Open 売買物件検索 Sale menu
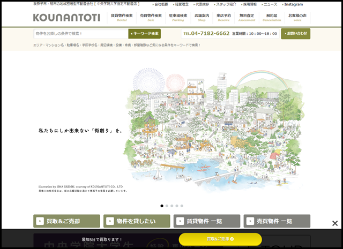Image resolution: width=343 pixels, height=249 pixels. click(151, 18)
